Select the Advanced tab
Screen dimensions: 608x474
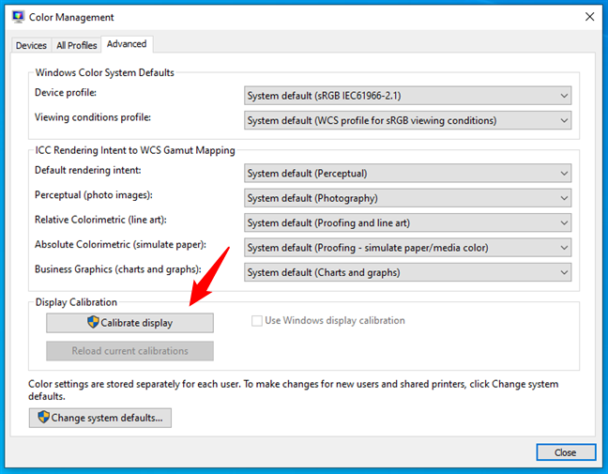coord(127,44)
